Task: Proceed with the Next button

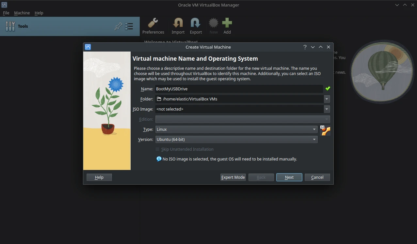Action: pos(289,177)
